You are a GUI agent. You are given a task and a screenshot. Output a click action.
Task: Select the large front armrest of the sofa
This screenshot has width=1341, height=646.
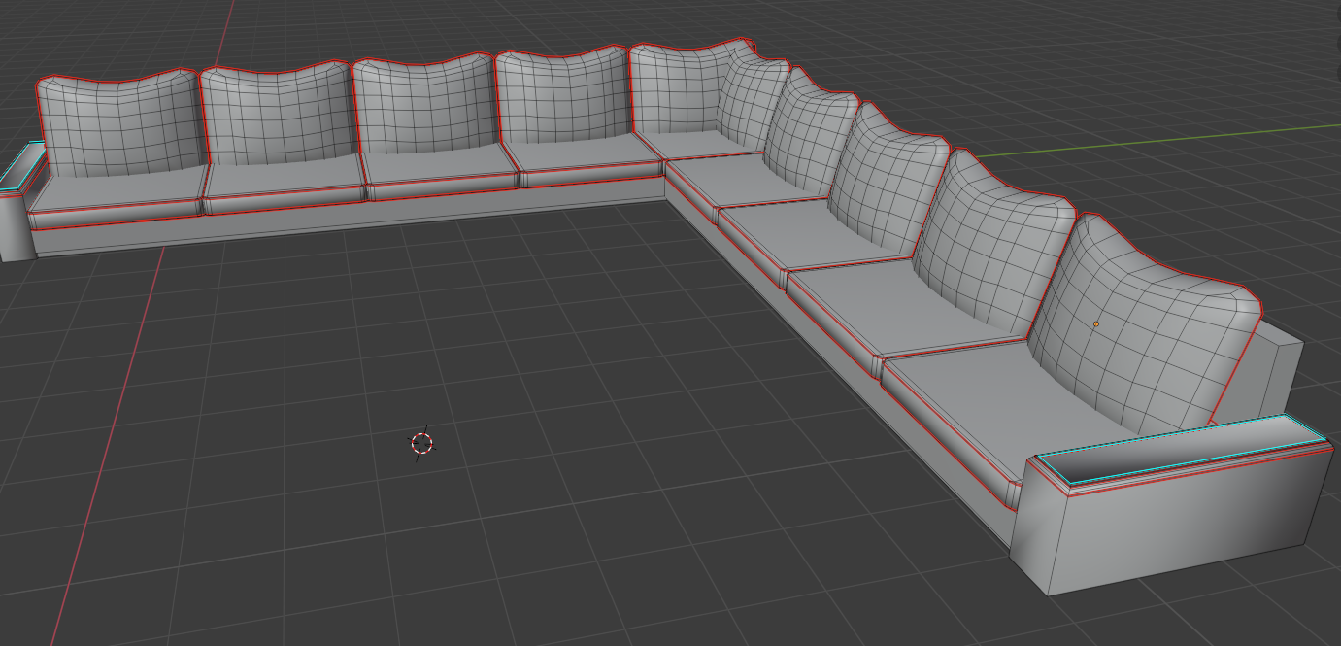pyautogui.click(x=1172, y=503)
